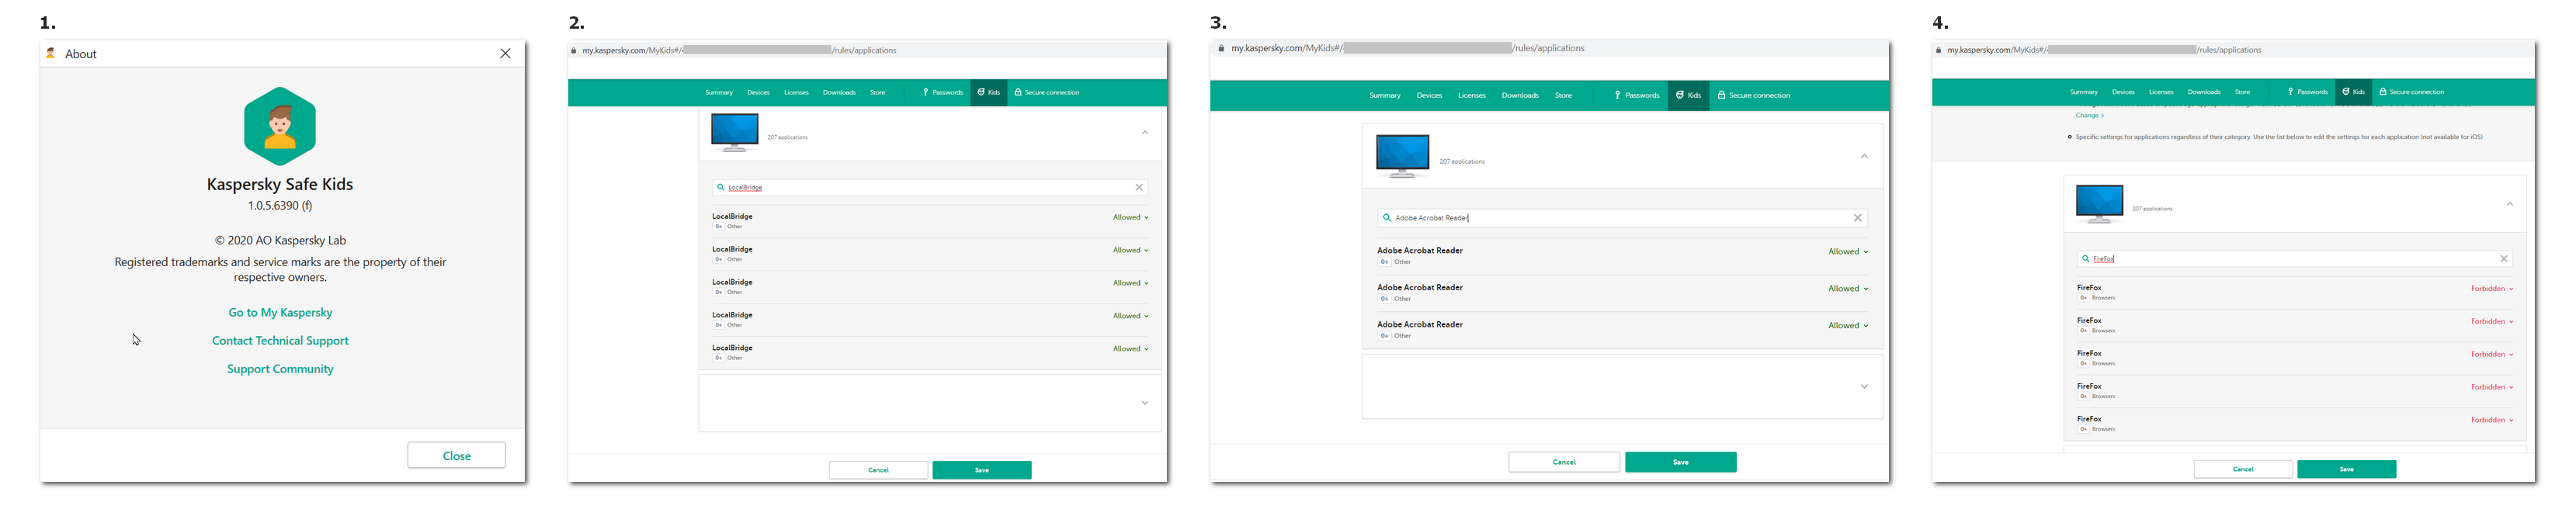The image size is (2576, 523).
Task: Click Cancel in the LocalBridge window
Action: pyautogui.click(x=878, y=470)
